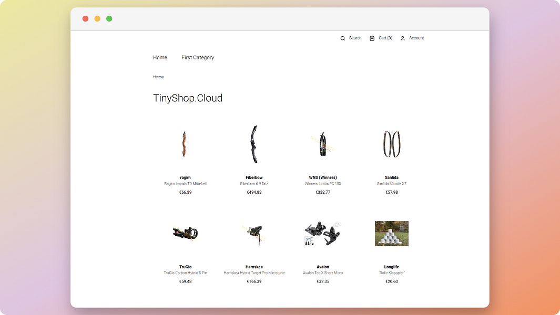Select the Avalon Tec X Short Micro image
This screenshot has width=560, height=315.
tap(323, 234)
